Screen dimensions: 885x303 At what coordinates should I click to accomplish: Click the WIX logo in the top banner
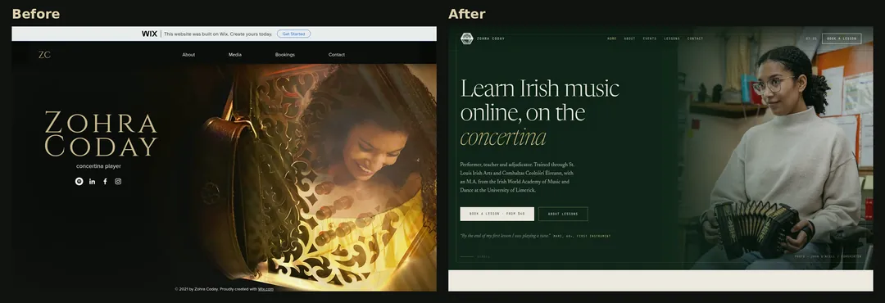click(x=150, y=34)
